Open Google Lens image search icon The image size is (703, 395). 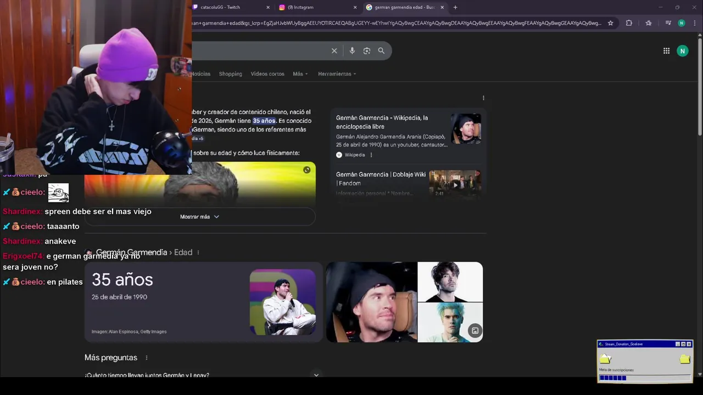point(367,50)
